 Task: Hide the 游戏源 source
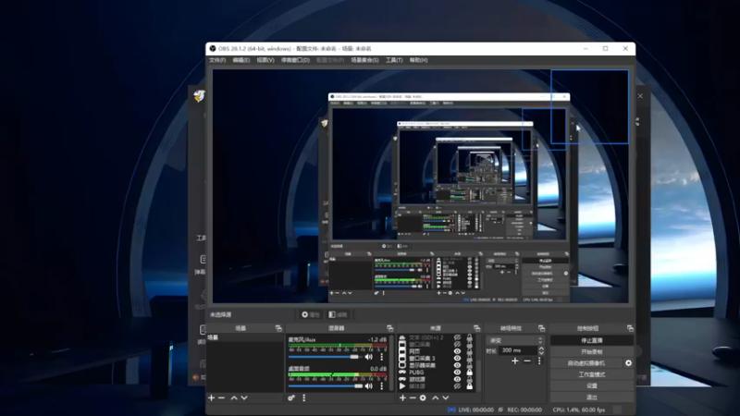click(x=457, y=379)
